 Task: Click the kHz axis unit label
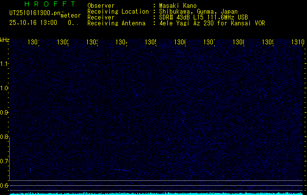tap(4, 39)
